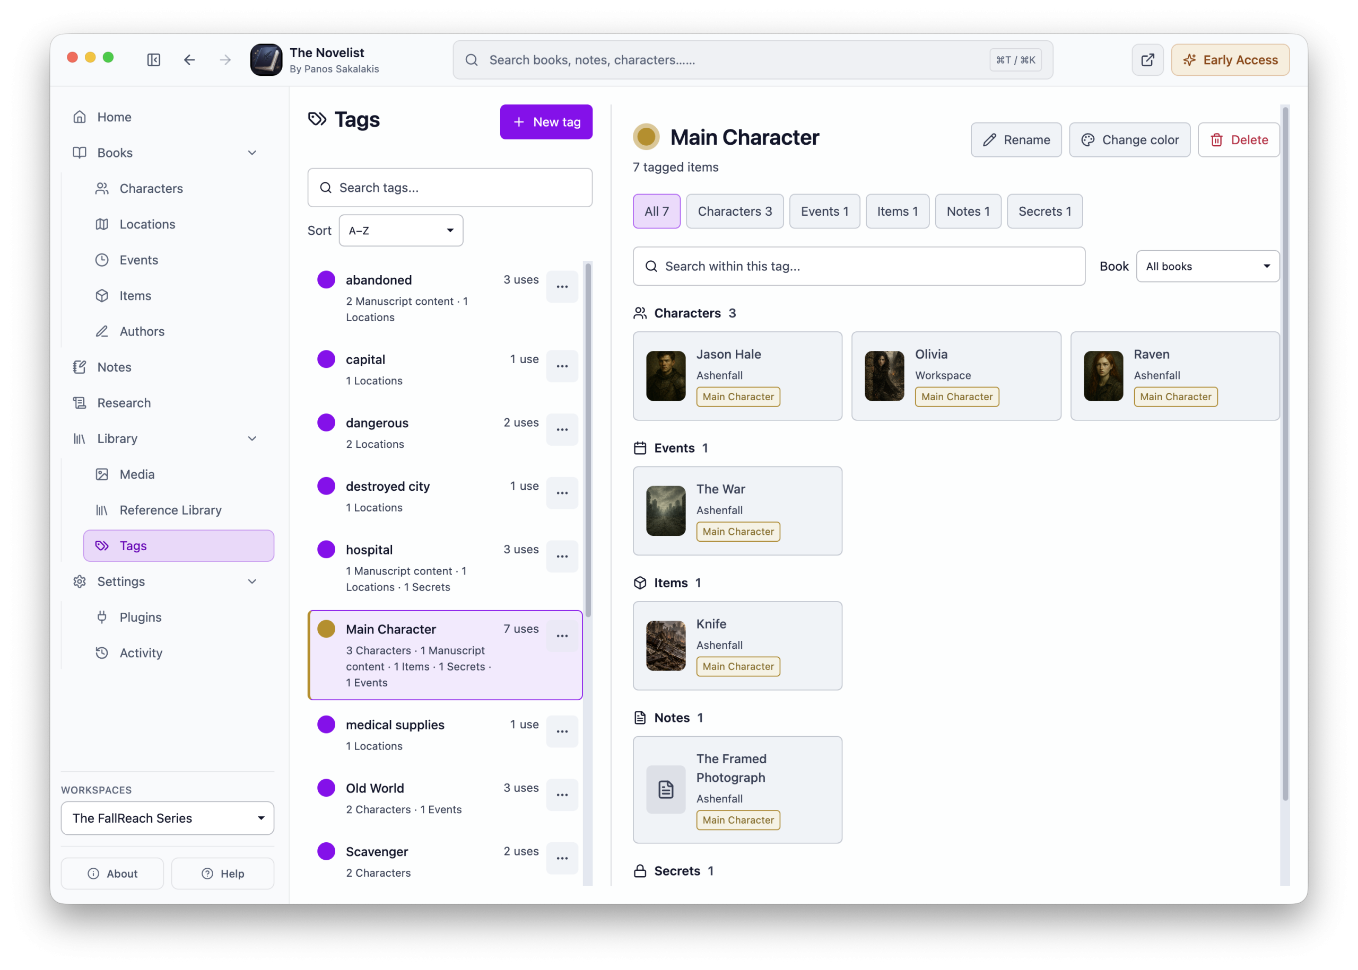Focus the Search tags field
Viewport: 1358px width, 970px height.
tap(450, 188)
